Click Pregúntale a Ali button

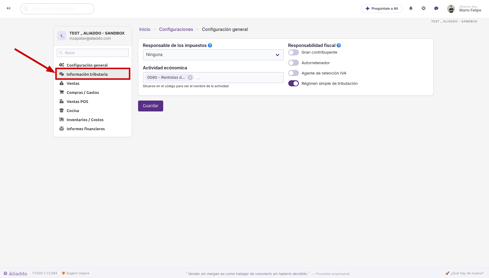click(x=382, y=9)
